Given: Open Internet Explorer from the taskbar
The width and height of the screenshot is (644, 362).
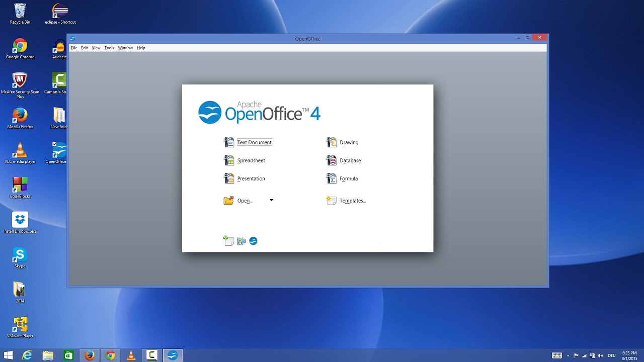Looking at the screenshot, I should (x=27, y=355).
